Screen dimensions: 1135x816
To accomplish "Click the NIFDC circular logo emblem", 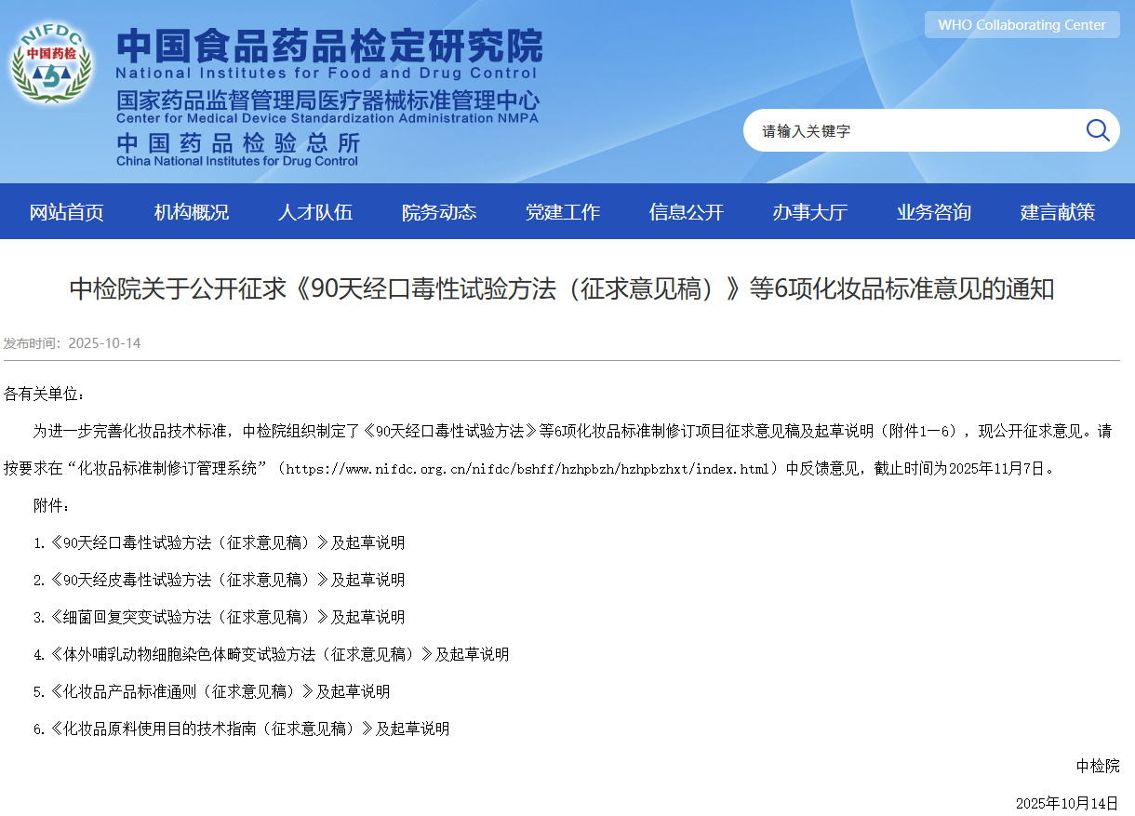I will pos(51,65).
